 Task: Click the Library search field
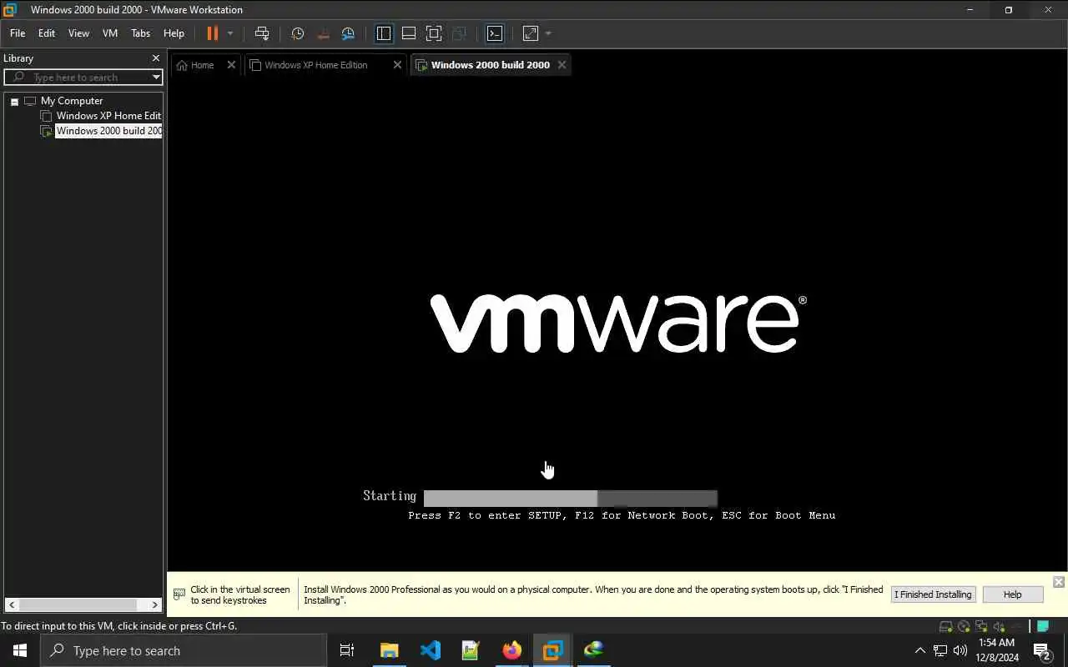83,77
